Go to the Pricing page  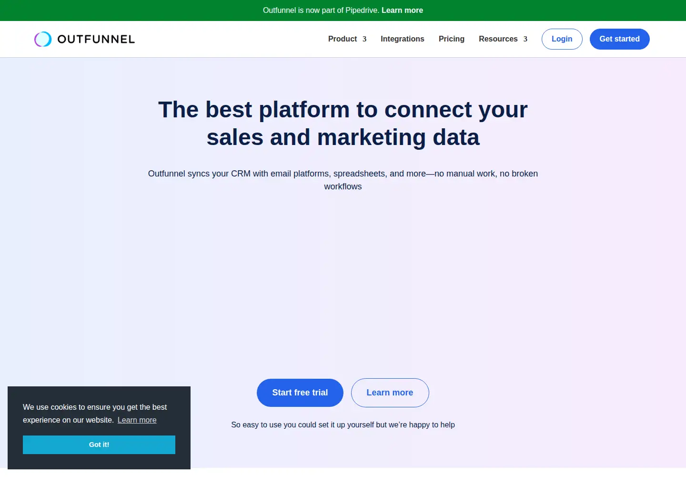tap(452, 39)
